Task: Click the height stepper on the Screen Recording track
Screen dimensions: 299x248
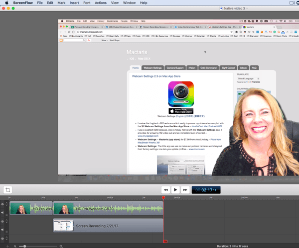Action: click(x=6, y=221)
